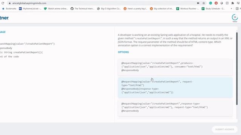Click the OPTIONS heading
The image size is (241, 135).
coord(124,52)
